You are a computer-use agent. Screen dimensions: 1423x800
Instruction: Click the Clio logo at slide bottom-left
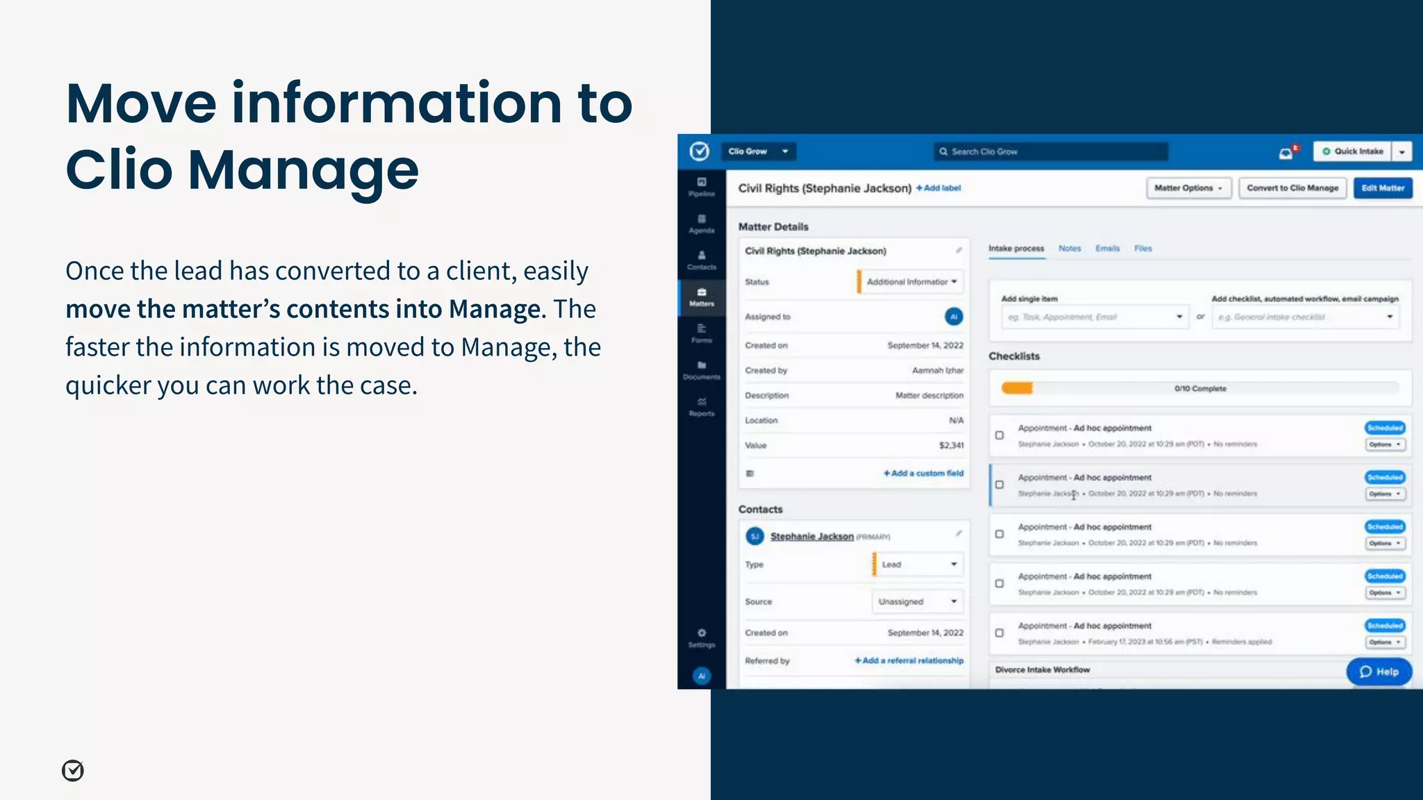[73, 770]
